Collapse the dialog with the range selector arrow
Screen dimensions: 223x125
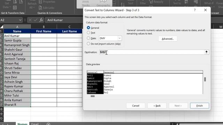[206, 52]
